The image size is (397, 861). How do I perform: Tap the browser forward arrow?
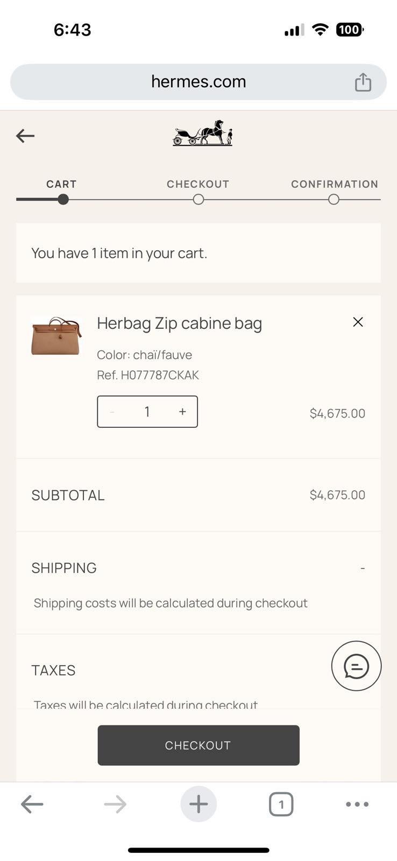pos(115,804)
